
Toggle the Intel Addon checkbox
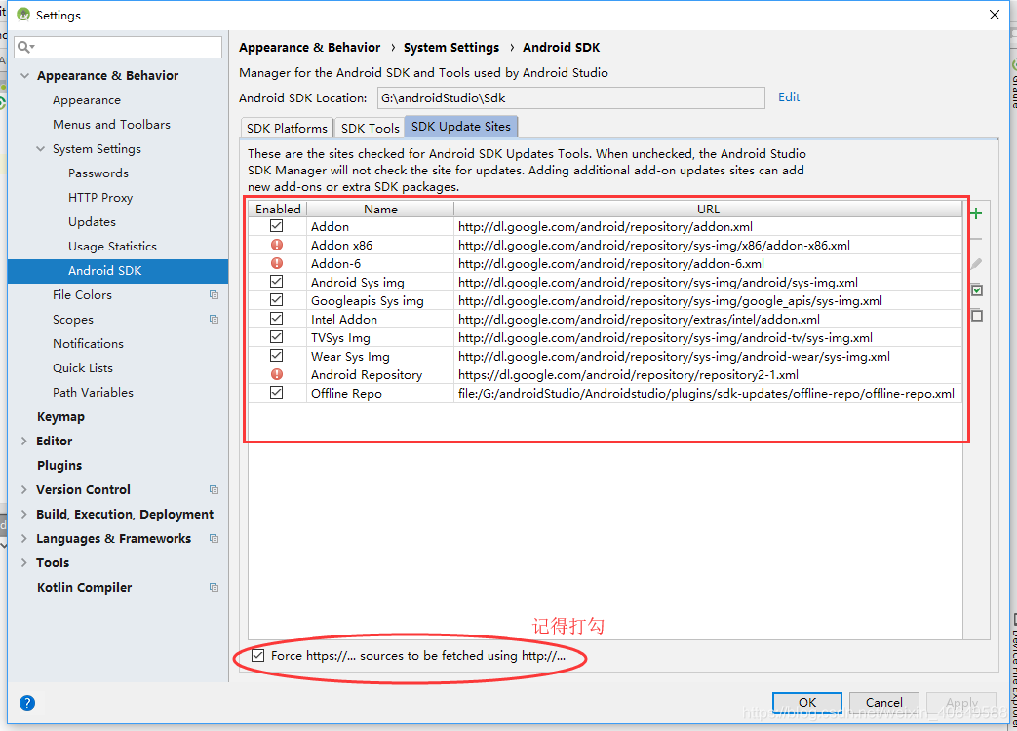pos(277,319)
